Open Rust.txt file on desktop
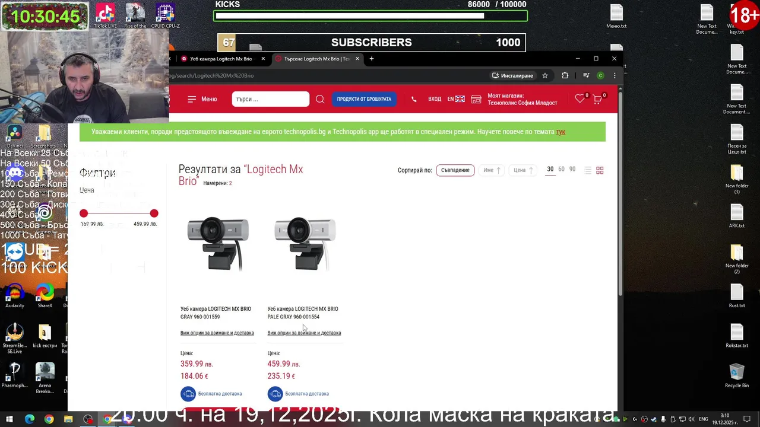760x427 pixels. tap(737, 296)
